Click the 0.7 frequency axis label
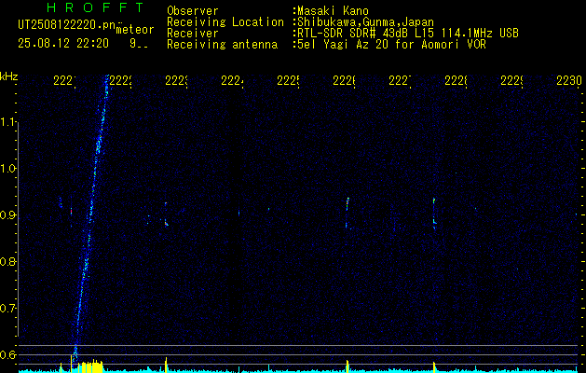 point(7,308)
